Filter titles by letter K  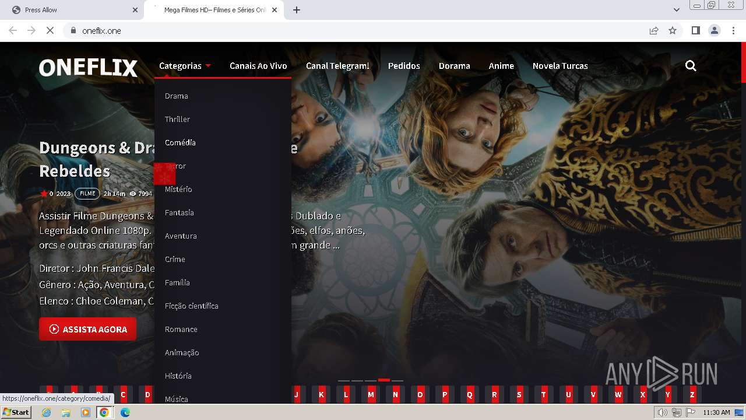(x=321, y=394)
